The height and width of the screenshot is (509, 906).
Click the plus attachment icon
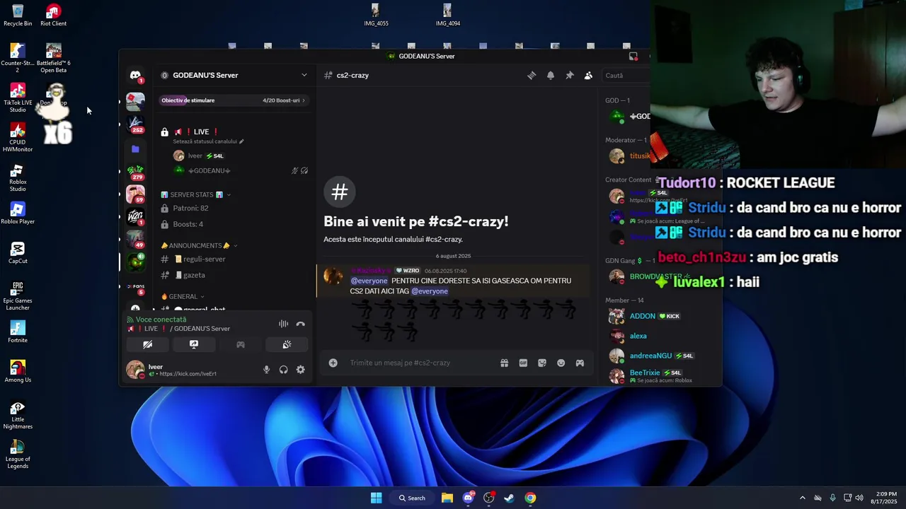[x=333, y=363]
